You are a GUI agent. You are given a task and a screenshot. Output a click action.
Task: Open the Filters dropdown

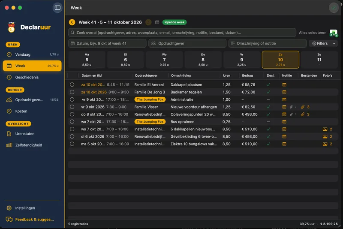(x=323, y=43)
